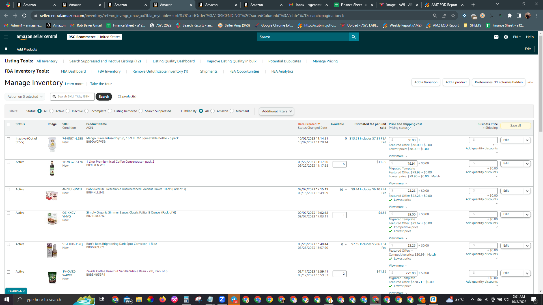Screen dimensions: 543x305
Task: Click the Search SKU, Title, ISBN field
Action: pyautogui.click(x=72, y=97)
